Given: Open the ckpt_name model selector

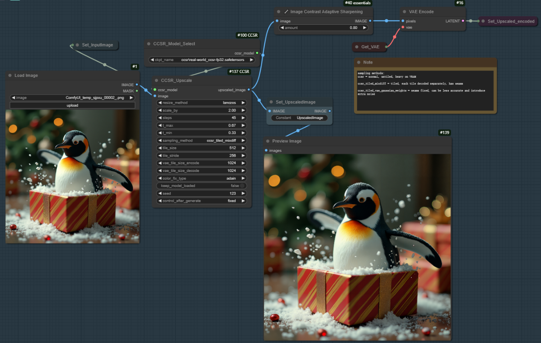Looking at the screenshot, I should click(x=202, y=60).
